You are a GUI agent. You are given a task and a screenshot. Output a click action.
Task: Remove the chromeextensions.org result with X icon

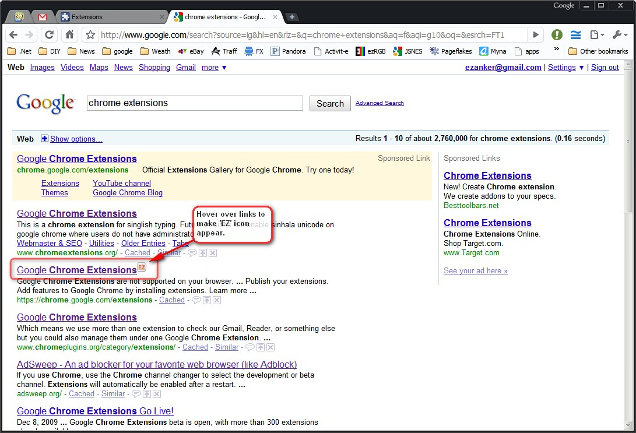[x=213, y=253]
